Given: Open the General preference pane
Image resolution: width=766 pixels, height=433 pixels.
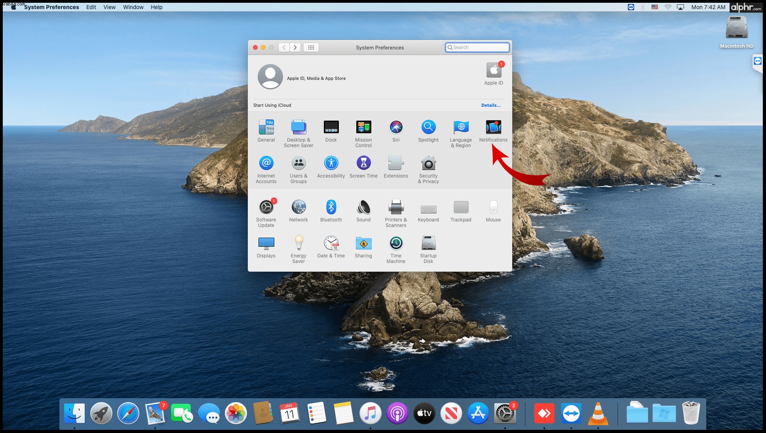Looking at the screenshot, I should pos(266,131).
